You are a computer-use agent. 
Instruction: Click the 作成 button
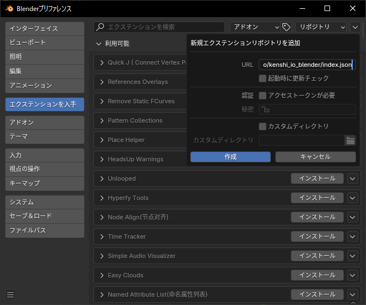[x=231, y=157]
